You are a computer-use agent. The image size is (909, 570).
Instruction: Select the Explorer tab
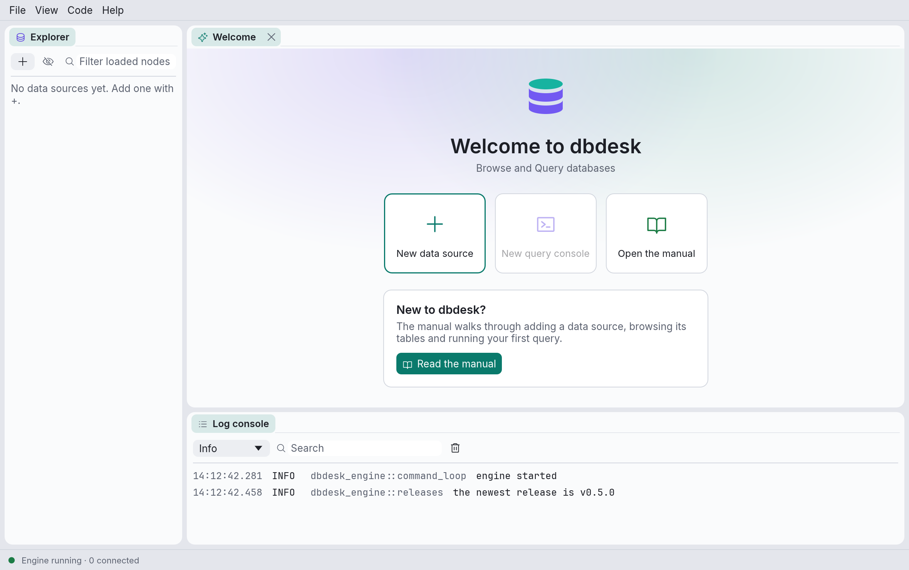[42, 37]
